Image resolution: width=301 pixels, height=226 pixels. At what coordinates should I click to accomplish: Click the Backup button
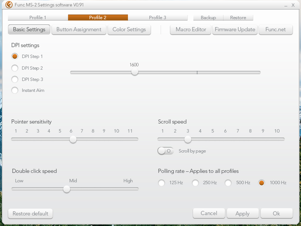[x=208, y=18]
